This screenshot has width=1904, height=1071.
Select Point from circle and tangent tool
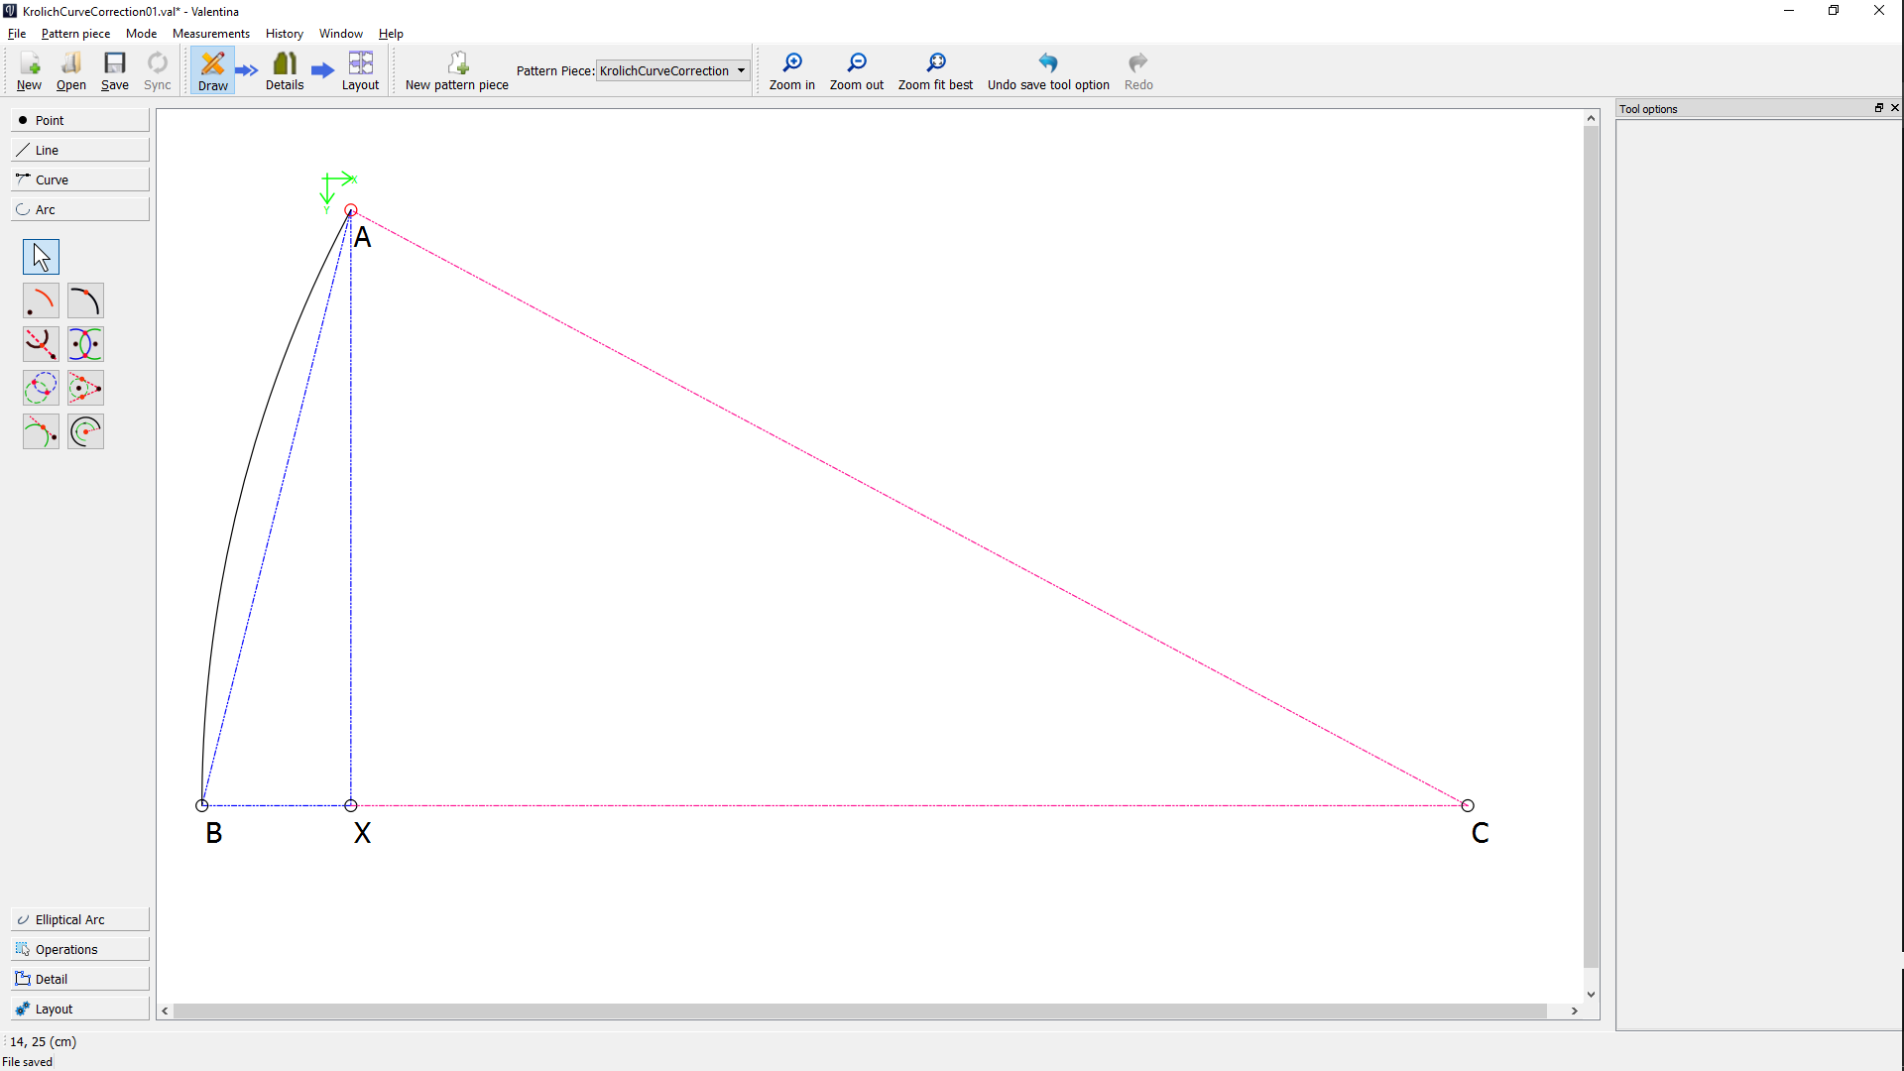coord(85,388)
